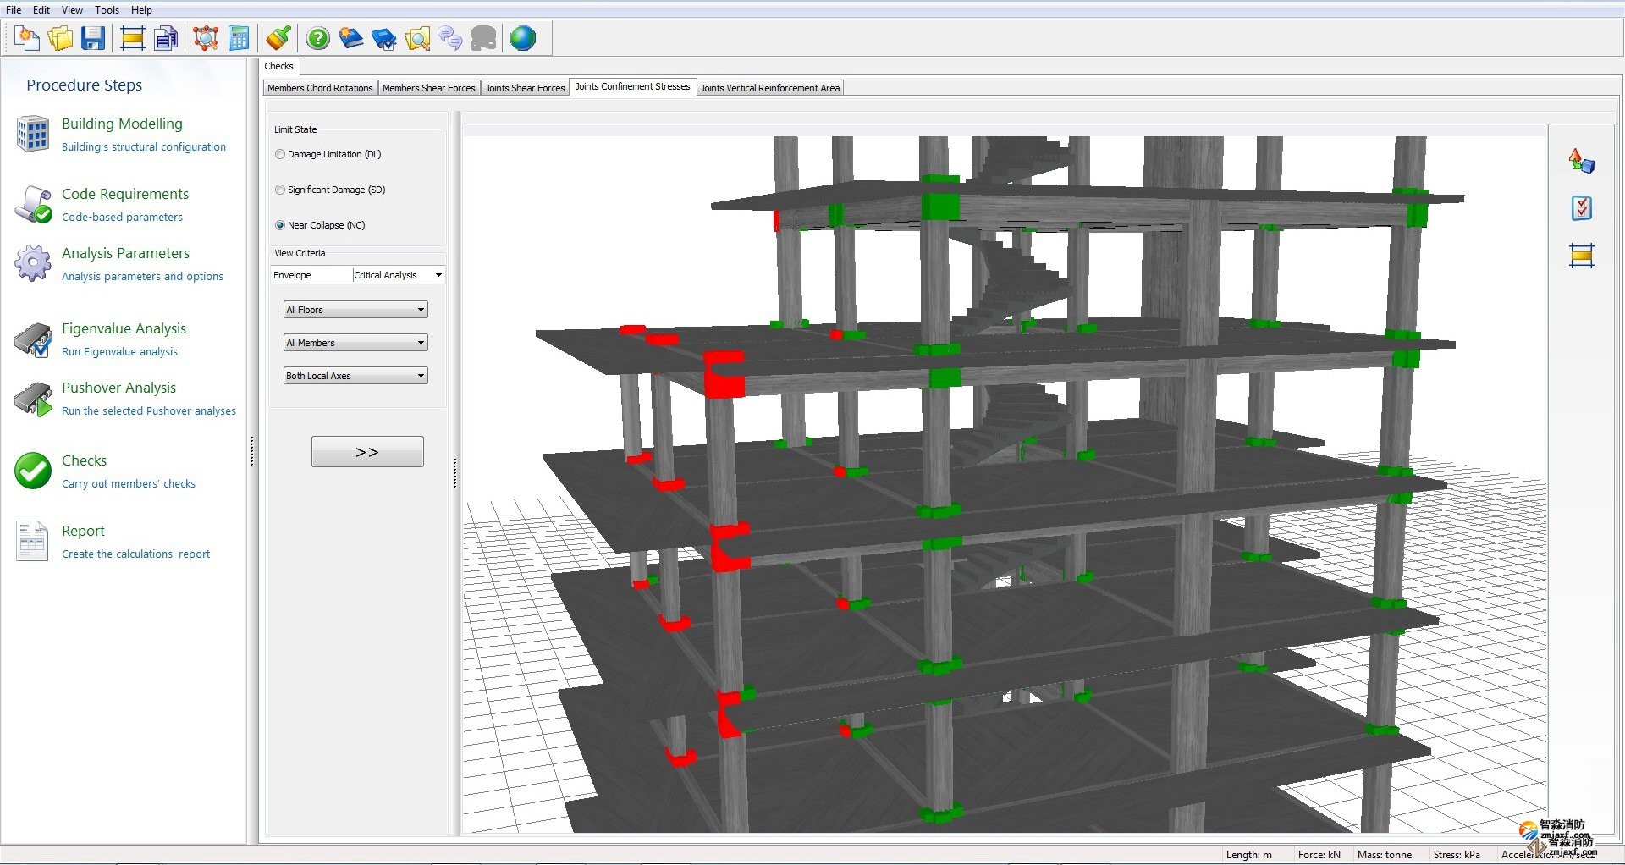This screenshot has width=1625, height=865.
Task: Click the molecule magnifier icon in toolbar
Action: click(x=205, y=38)
